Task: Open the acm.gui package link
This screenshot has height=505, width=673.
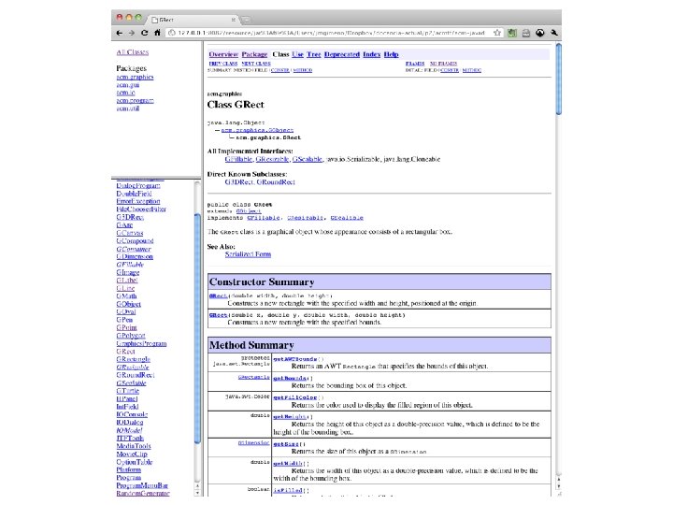Action: [128, 84]
